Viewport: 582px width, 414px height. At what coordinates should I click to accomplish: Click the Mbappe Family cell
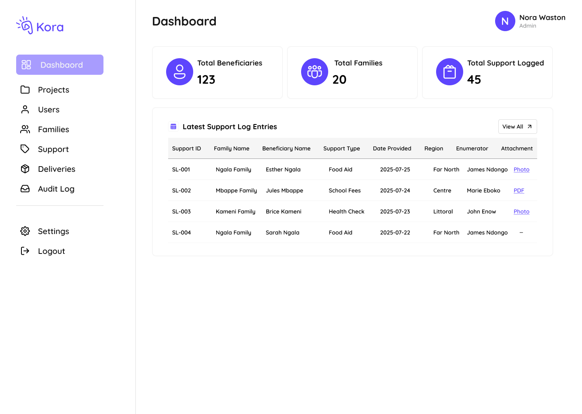coord(236,190)
